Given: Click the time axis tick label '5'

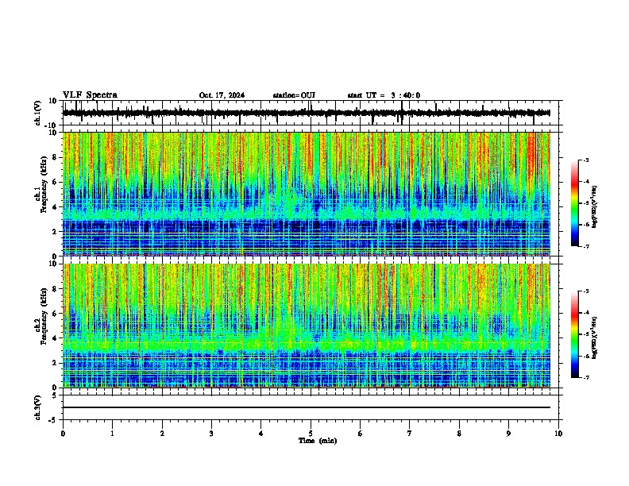Looking at the screenshot, I should pos(311,434).
